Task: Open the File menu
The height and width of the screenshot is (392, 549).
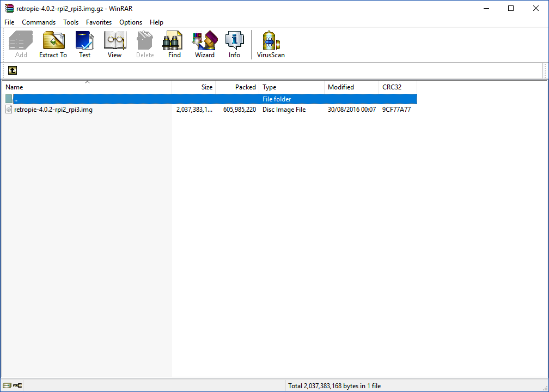Action: 9,22
